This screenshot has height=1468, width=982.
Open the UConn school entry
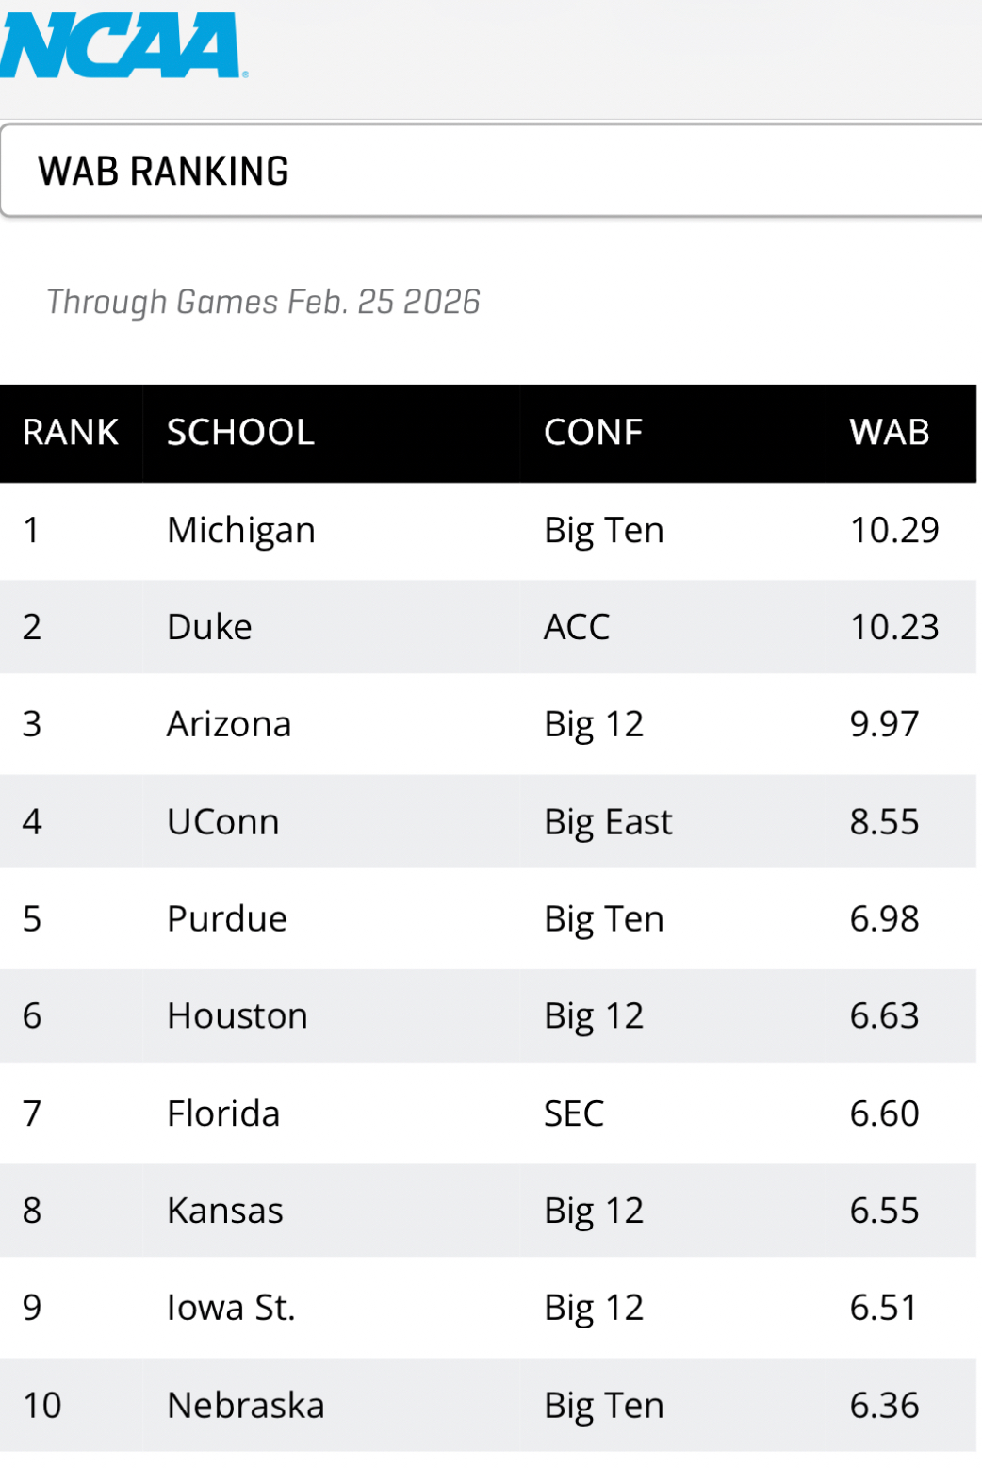pos(222,822)
